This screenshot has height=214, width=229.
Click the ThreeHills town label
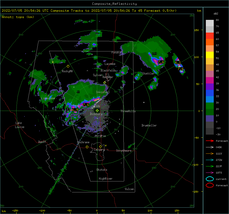(x=128, y=111)
